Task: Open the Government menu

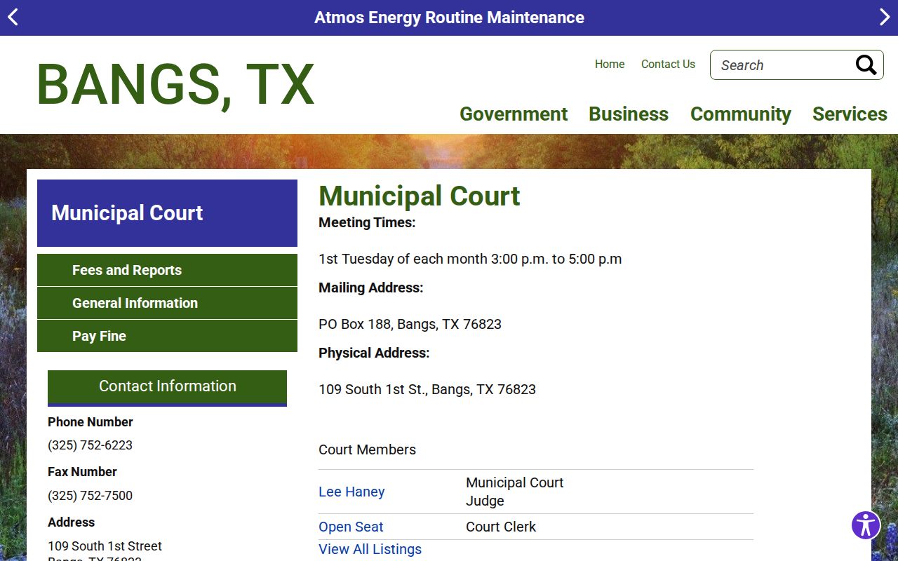Action: pos(514,114)
